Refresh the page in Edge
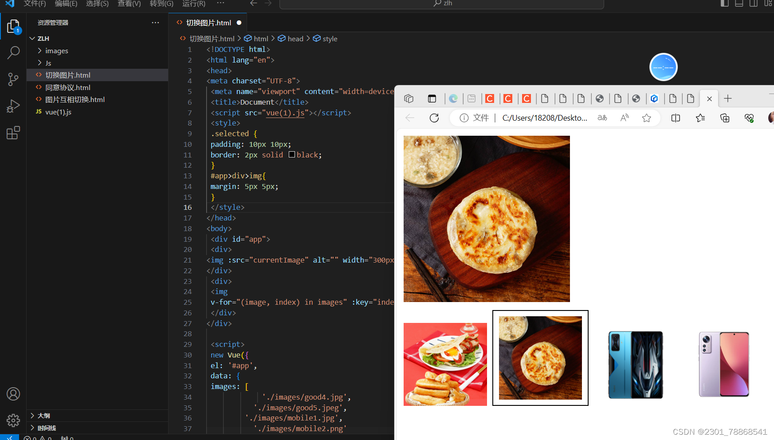Image resolution: width=774 pixels, height=440 pixels. pos(434,118)
